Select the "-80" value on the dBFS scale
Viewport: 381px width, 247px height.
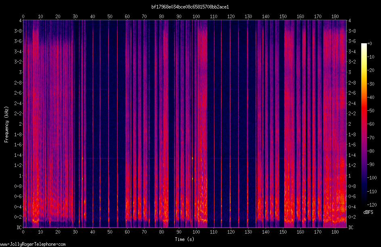[x=371, y=151]
